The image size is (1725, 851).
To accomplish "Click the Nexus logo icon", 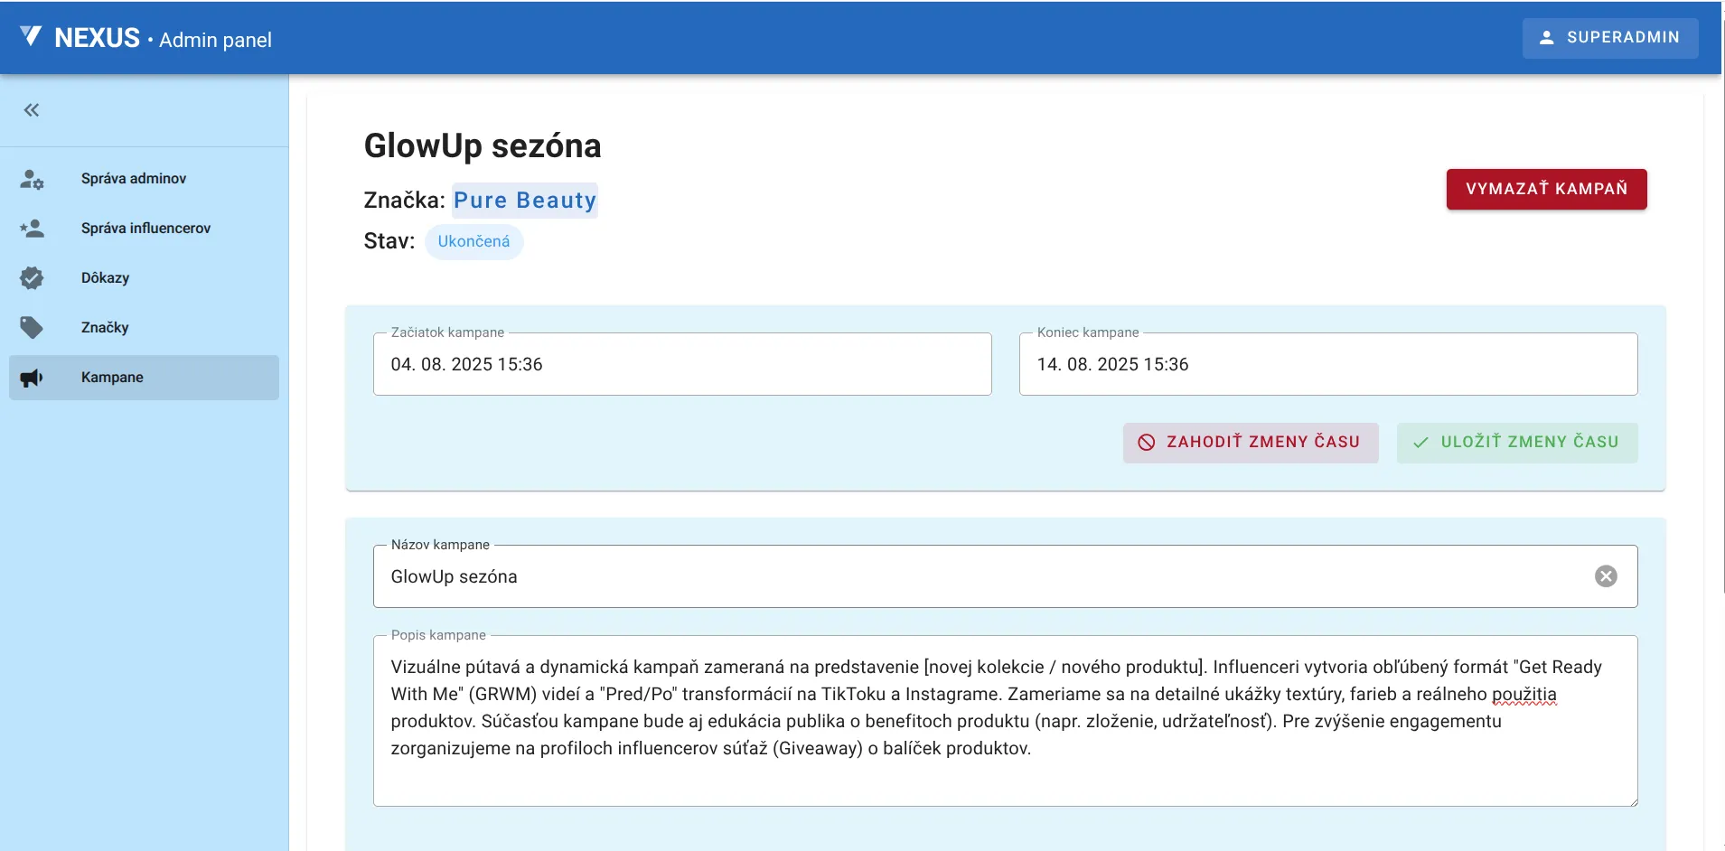I will (x=31, y=37).
